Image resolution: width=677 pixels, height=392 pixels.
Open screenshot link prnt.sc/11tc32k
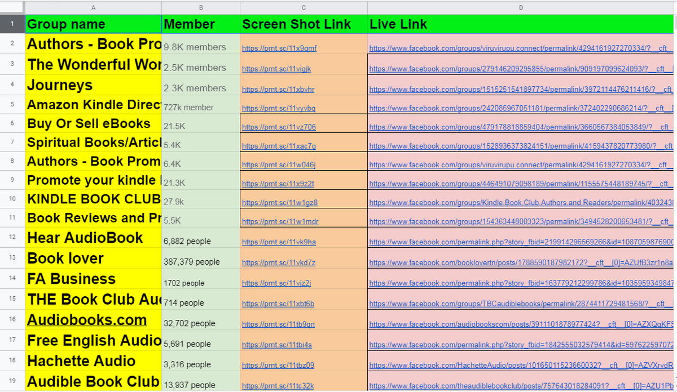pyautogui.click(x=278, y=386)
